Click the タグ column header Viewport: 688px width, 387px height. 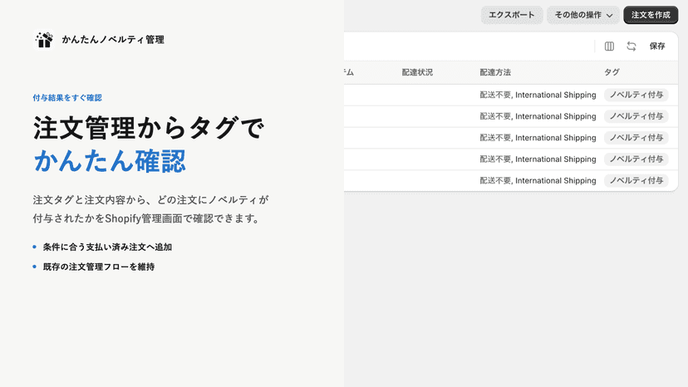coord(612,72)
